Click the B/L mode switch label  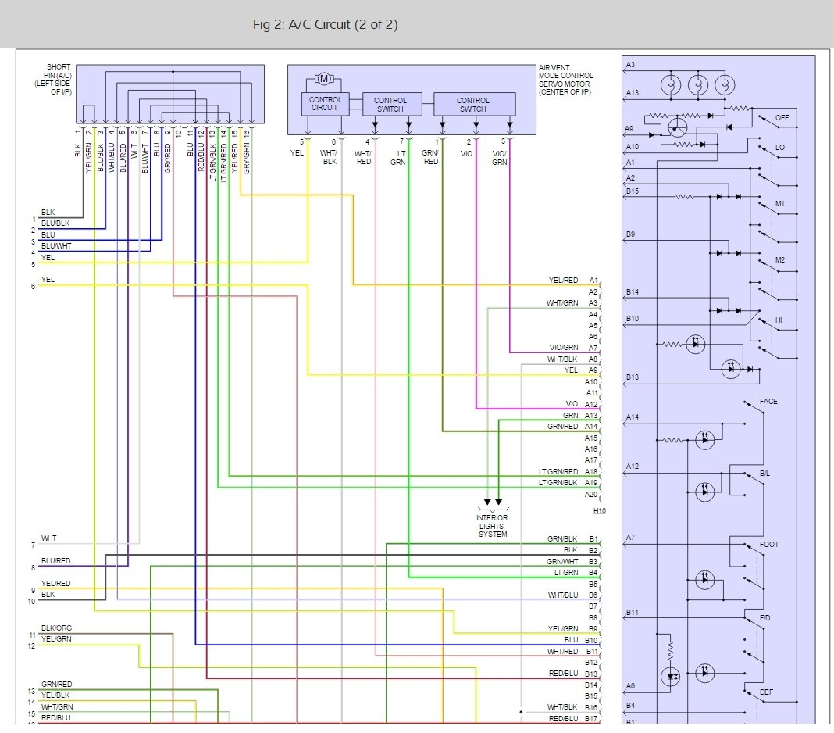(764, 474)
